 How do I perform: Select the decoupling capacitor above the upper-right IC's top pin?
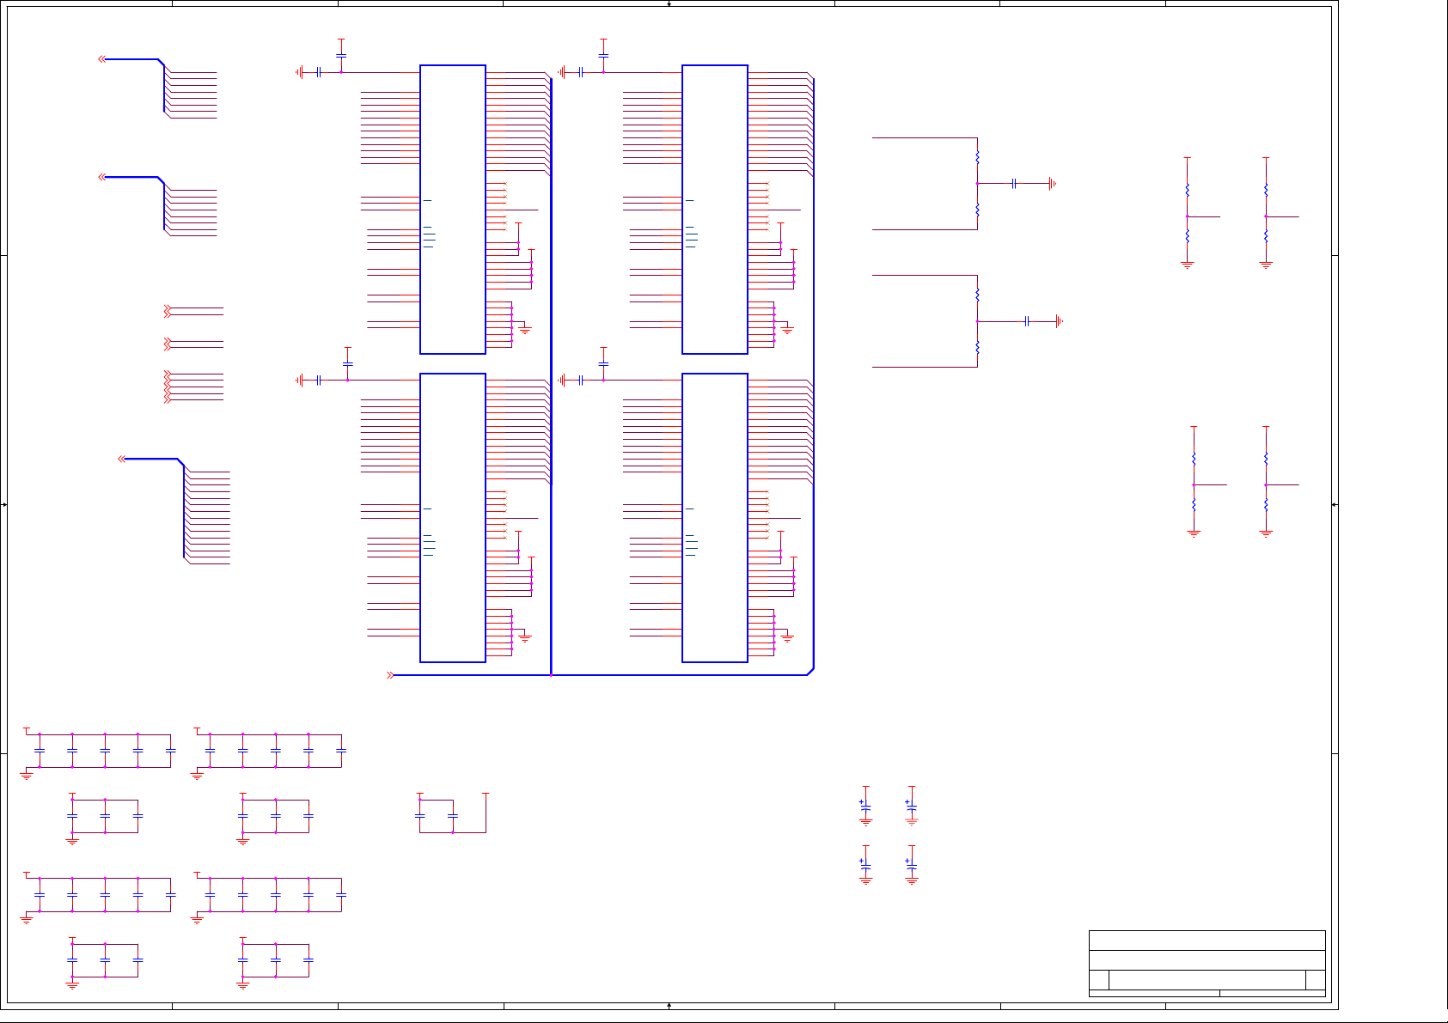(603, 56)
